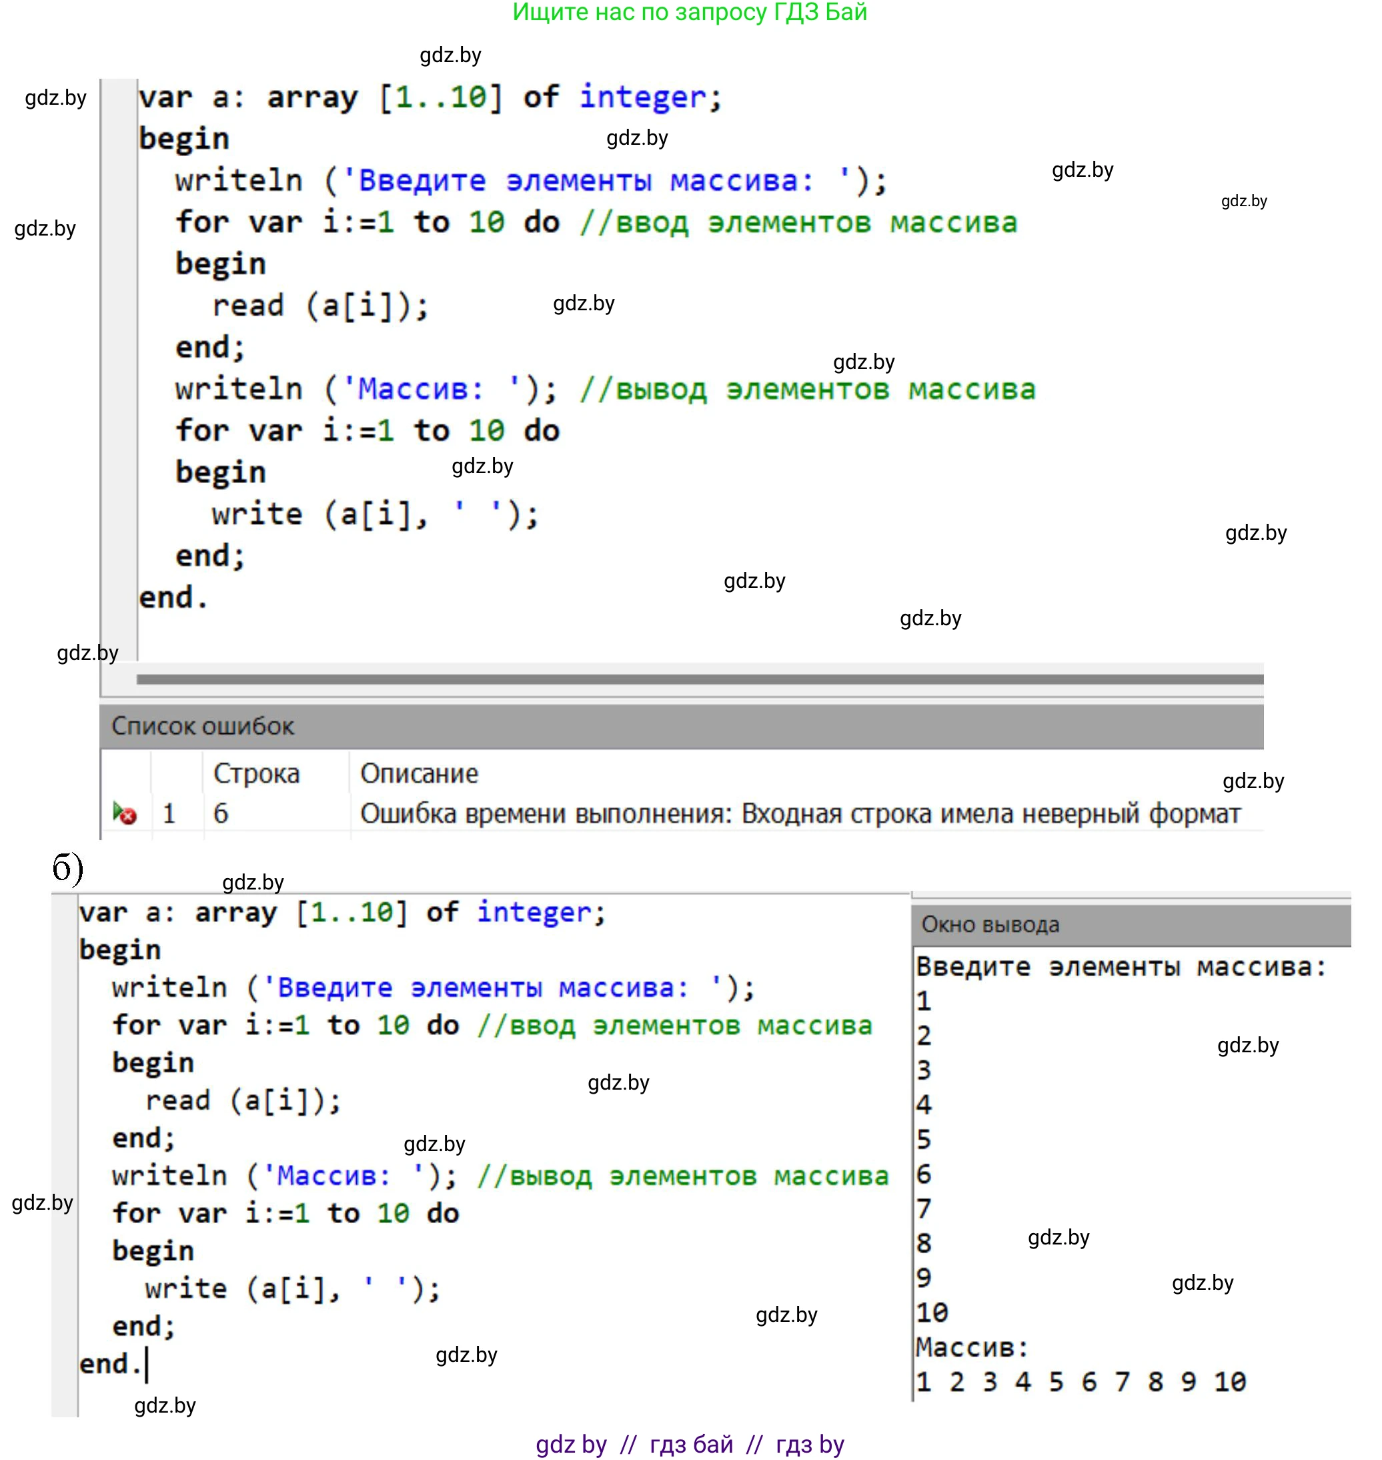Image resolution: width=1382 pixels, height=1460 pixels.
Task: Click the horizontal scrollbar under the code editor
Action: click(698, 679)
